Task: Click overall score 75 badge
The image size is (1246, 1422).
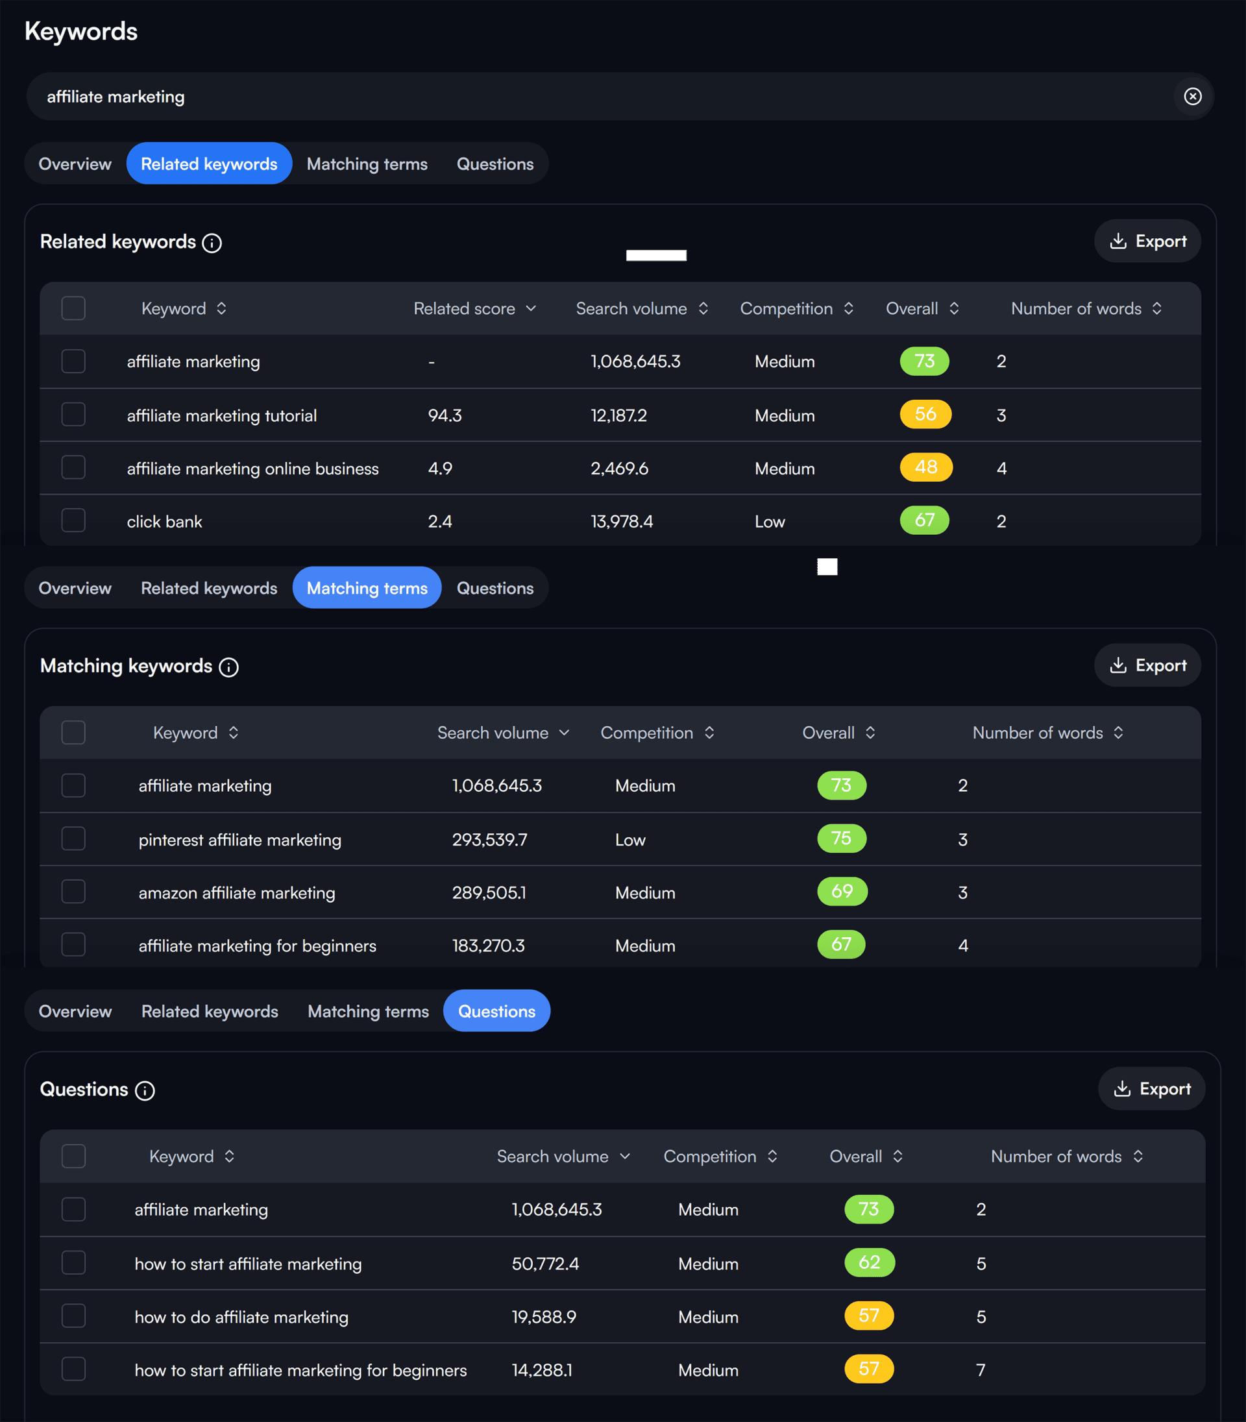Action: coord(841,839)
